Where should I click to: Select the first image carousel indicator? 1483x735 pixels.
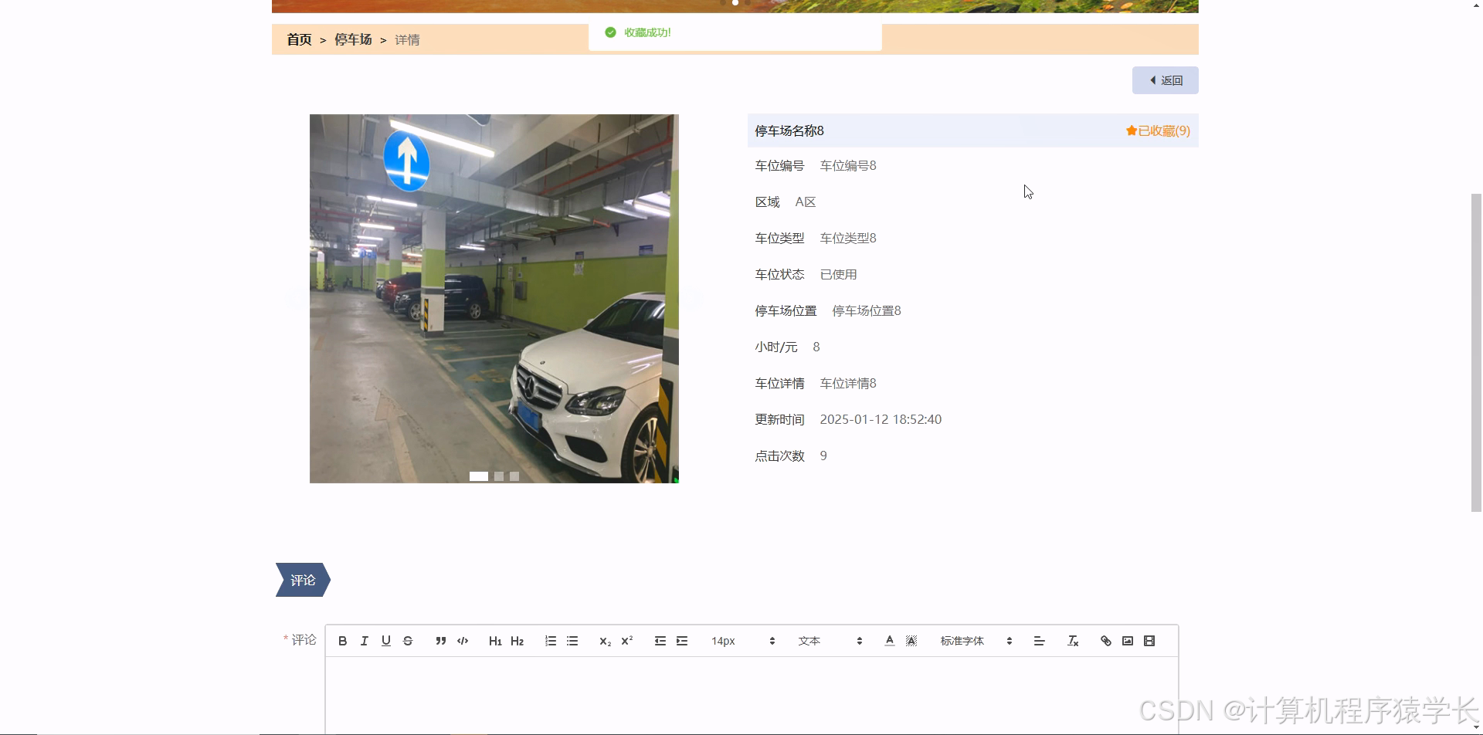coord(479,476)
